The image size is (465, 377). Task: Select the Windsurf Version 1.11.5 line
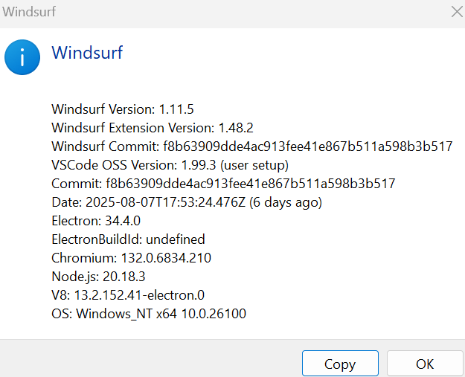[123, 109]
